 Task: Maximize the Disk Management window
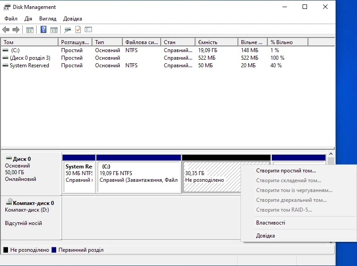pyautogui.click(x=305, y=7)
